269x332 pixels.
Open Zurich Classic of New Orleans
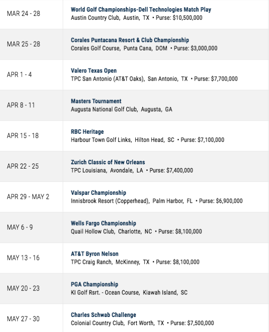pos(108,162)
